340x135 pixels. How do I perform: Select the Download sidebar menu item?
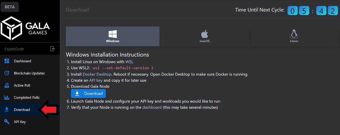pyautogui.click(x=30, y=110)
